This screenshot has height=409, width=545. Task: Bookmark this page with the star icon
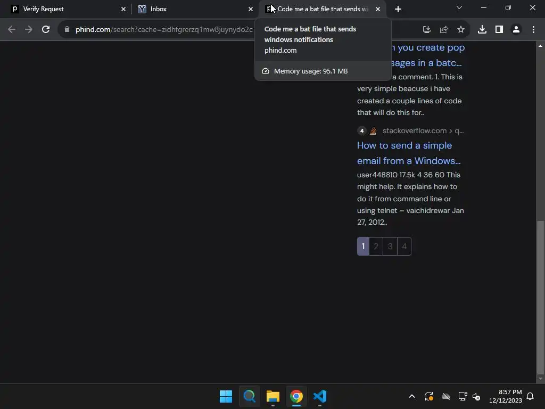(461, 30)
